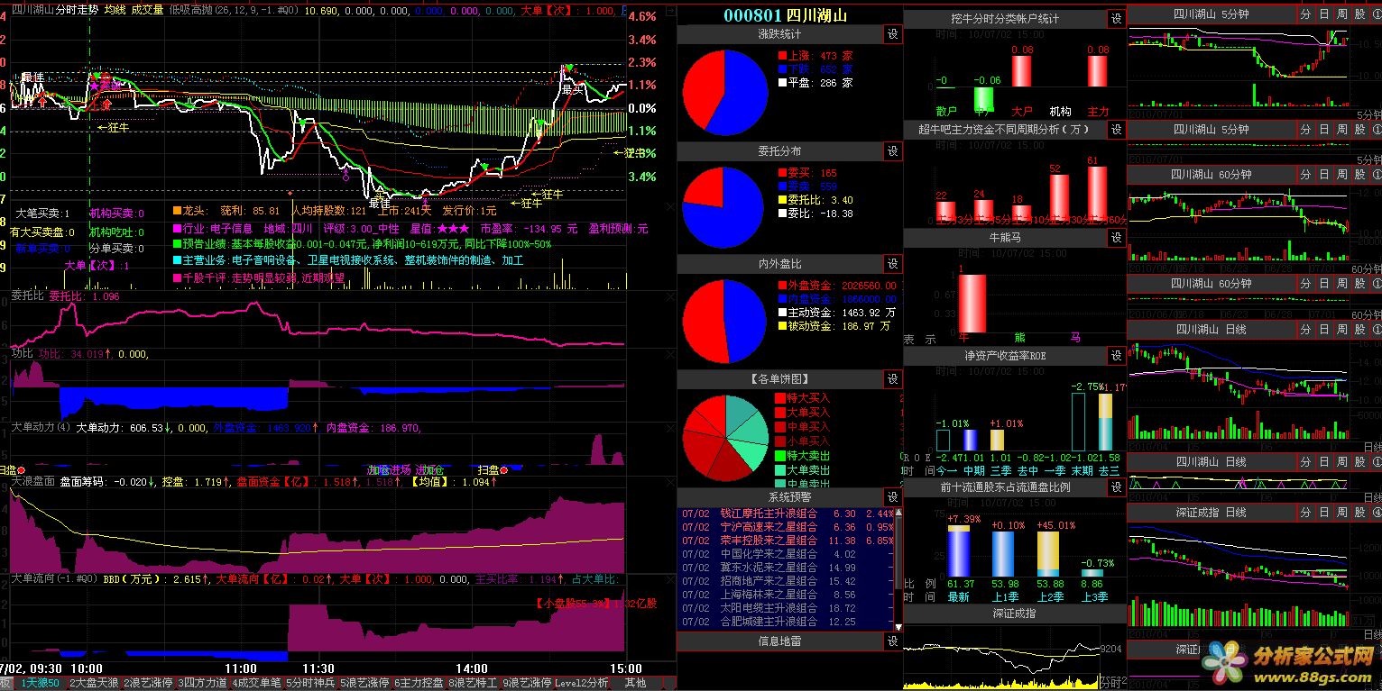Click the 特大买入 legend entry
Screen dimensions: 1382x691
point(803,397)
